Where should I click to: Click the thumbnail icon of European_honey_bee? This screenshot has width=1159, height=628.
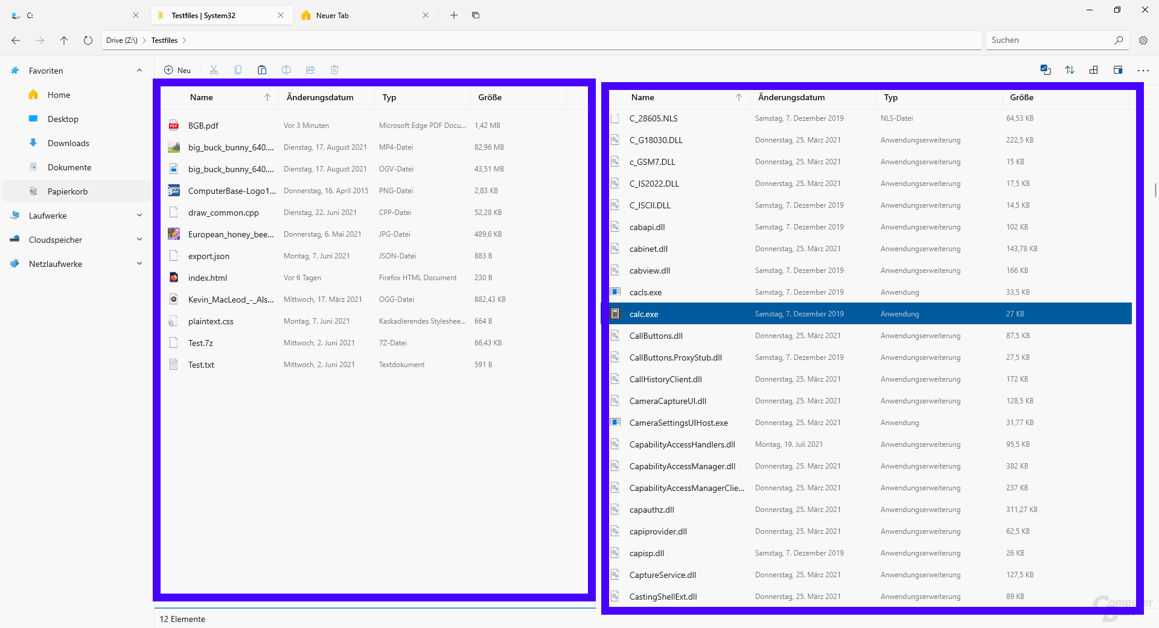point(174,234)
